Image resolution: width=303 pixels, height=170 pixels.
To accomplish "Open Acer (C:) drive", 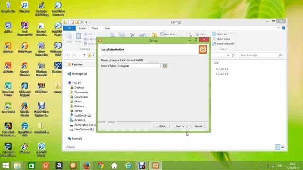I will tap(77, 120).
